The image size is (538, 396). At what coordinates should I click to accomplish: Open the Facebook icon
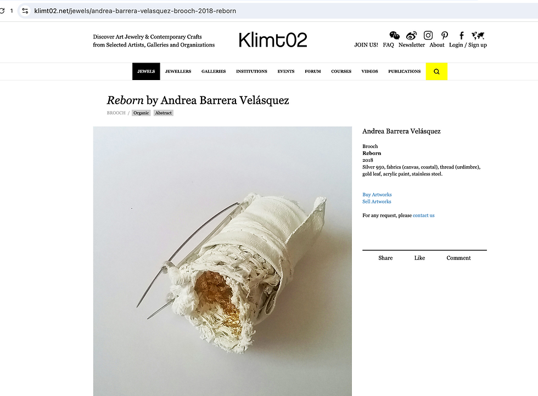pos(462,35)
